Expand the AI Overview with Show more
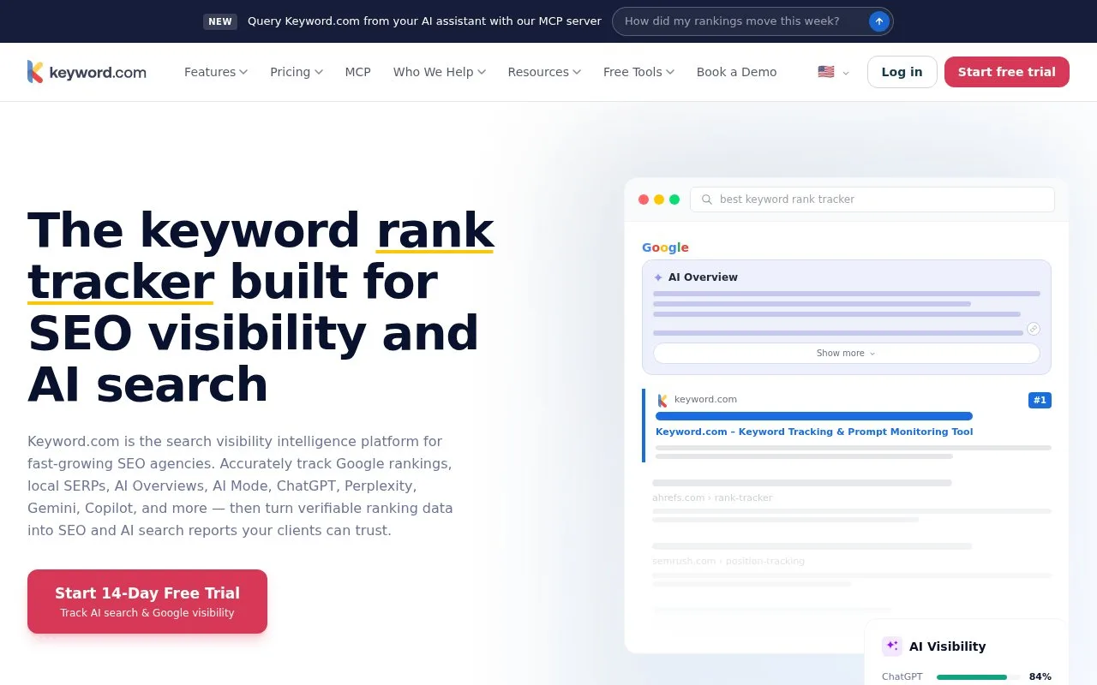The width and height of the screenshot is (1097, 685). pos(847,354)
